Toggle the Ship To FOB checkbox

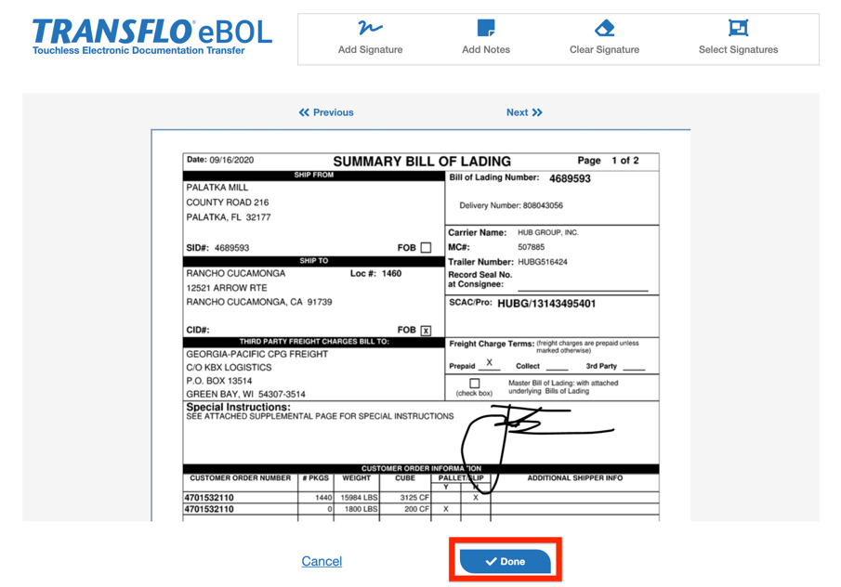(426, 331)
